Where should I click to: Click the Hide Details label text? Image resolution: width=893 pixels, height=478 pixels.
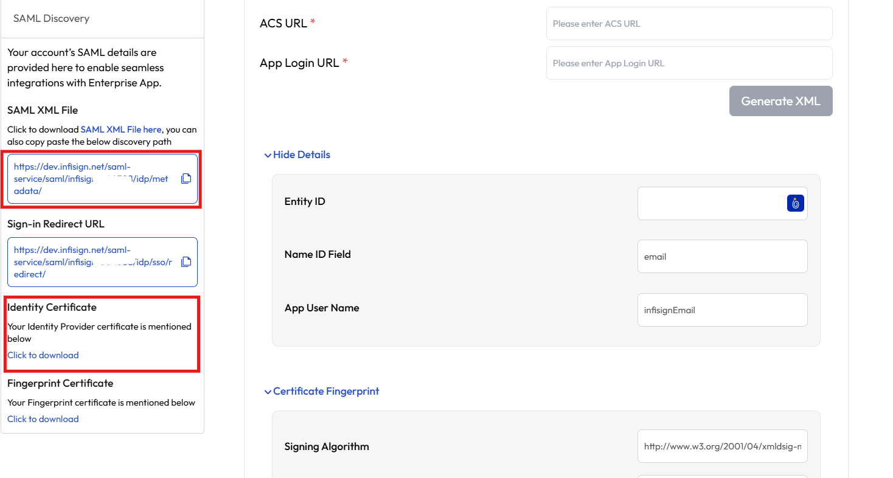tap(302, 155)
